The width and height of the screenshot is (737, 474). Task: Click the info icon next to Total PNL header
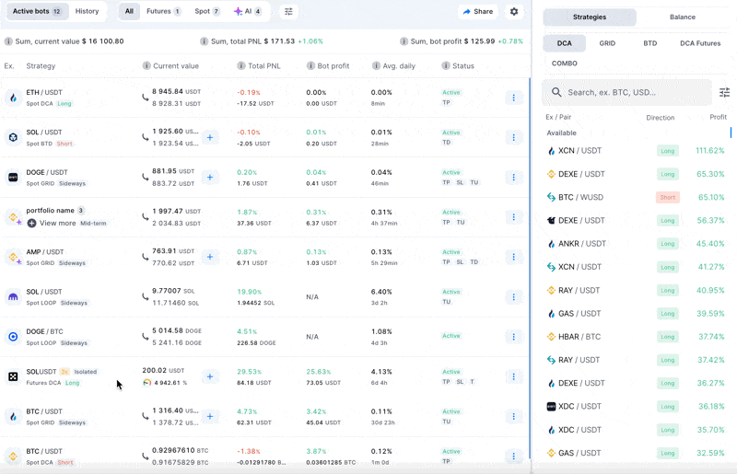click(240, 66)
